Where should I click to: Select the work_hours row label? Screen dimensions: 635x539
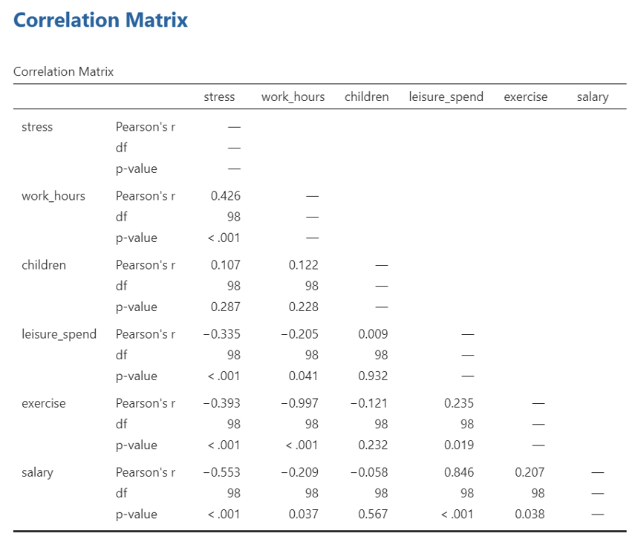[x=53, y=196]
